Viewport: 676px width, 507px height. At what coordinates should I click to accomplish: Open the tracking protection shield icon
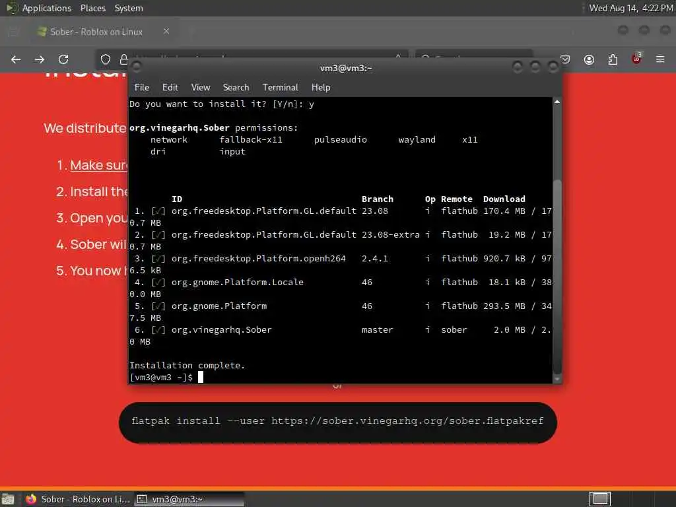[x=106, y=59]
